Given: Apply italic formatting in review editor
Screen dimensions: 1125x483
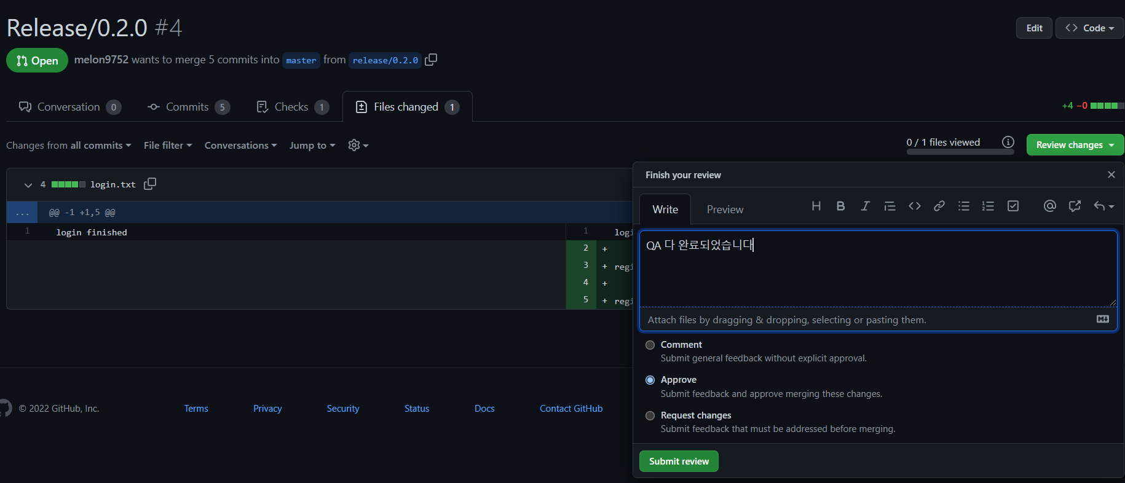Looking at the screenshot, I should pos(865,206).
